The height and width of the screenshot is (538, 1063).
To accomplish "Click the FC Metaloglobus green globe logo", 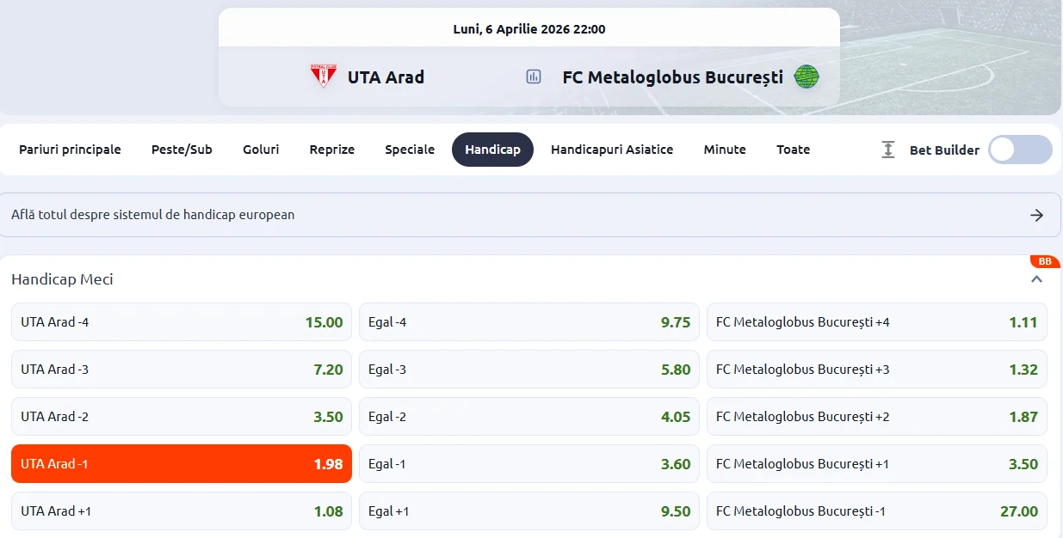I will 807,76.
